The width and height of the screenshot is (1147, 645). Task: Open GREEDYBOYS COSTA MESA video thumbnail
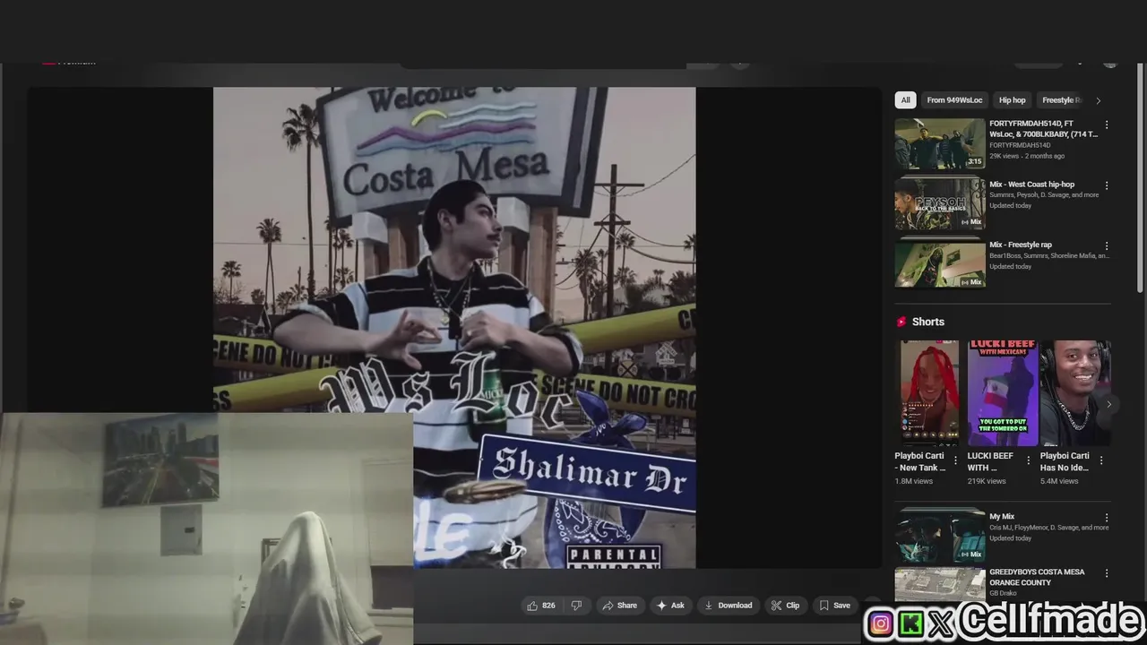[x=939, y=584]
